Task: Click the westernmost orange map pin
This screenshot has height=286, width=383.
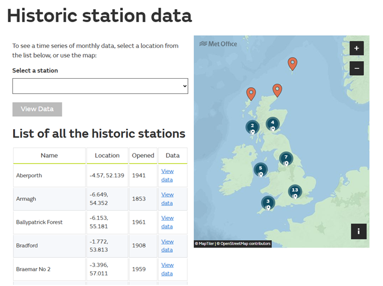Action: 251,93
